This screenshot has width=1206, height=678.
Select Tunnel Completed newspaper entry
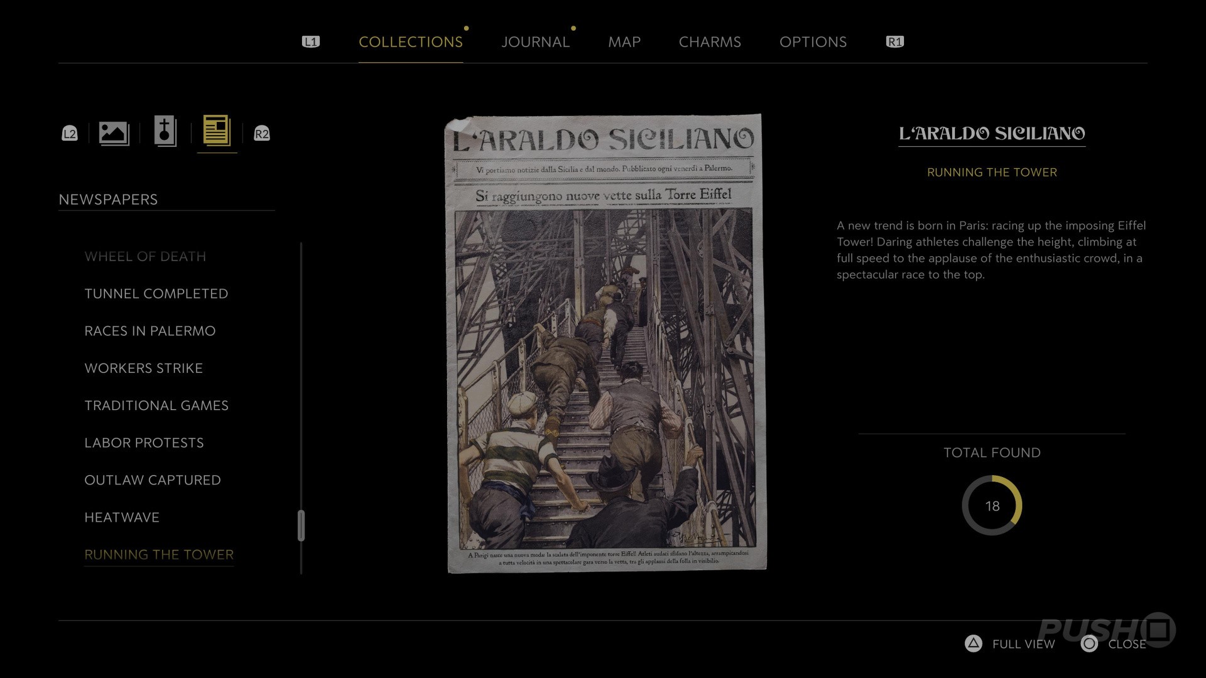(156, 294)
